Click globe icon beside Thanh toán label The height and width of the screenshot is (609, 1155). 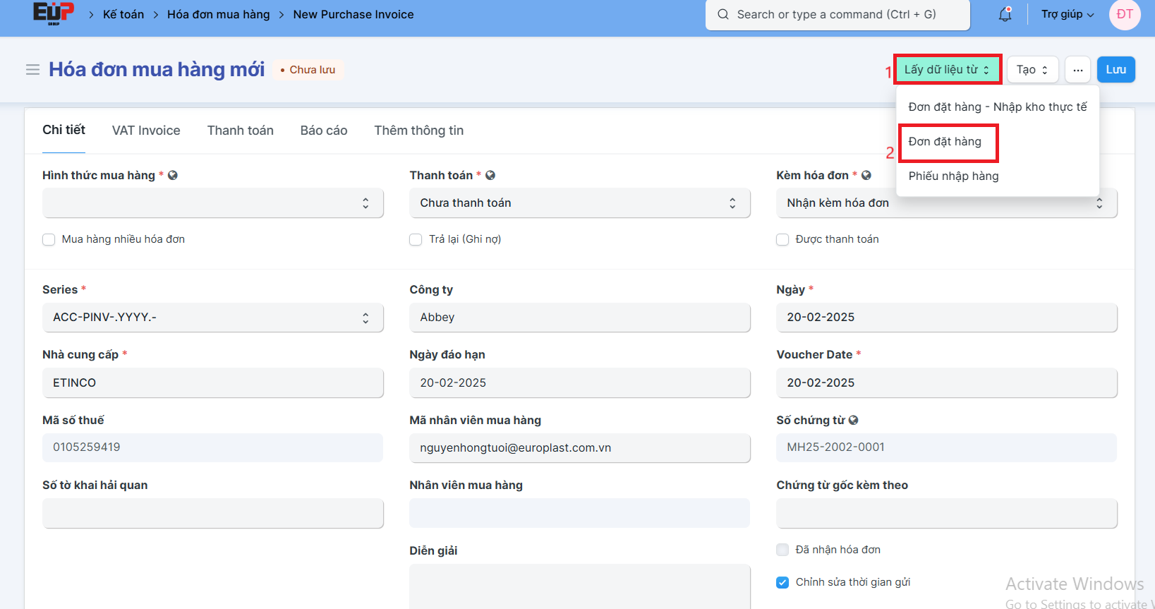(490, 175)
